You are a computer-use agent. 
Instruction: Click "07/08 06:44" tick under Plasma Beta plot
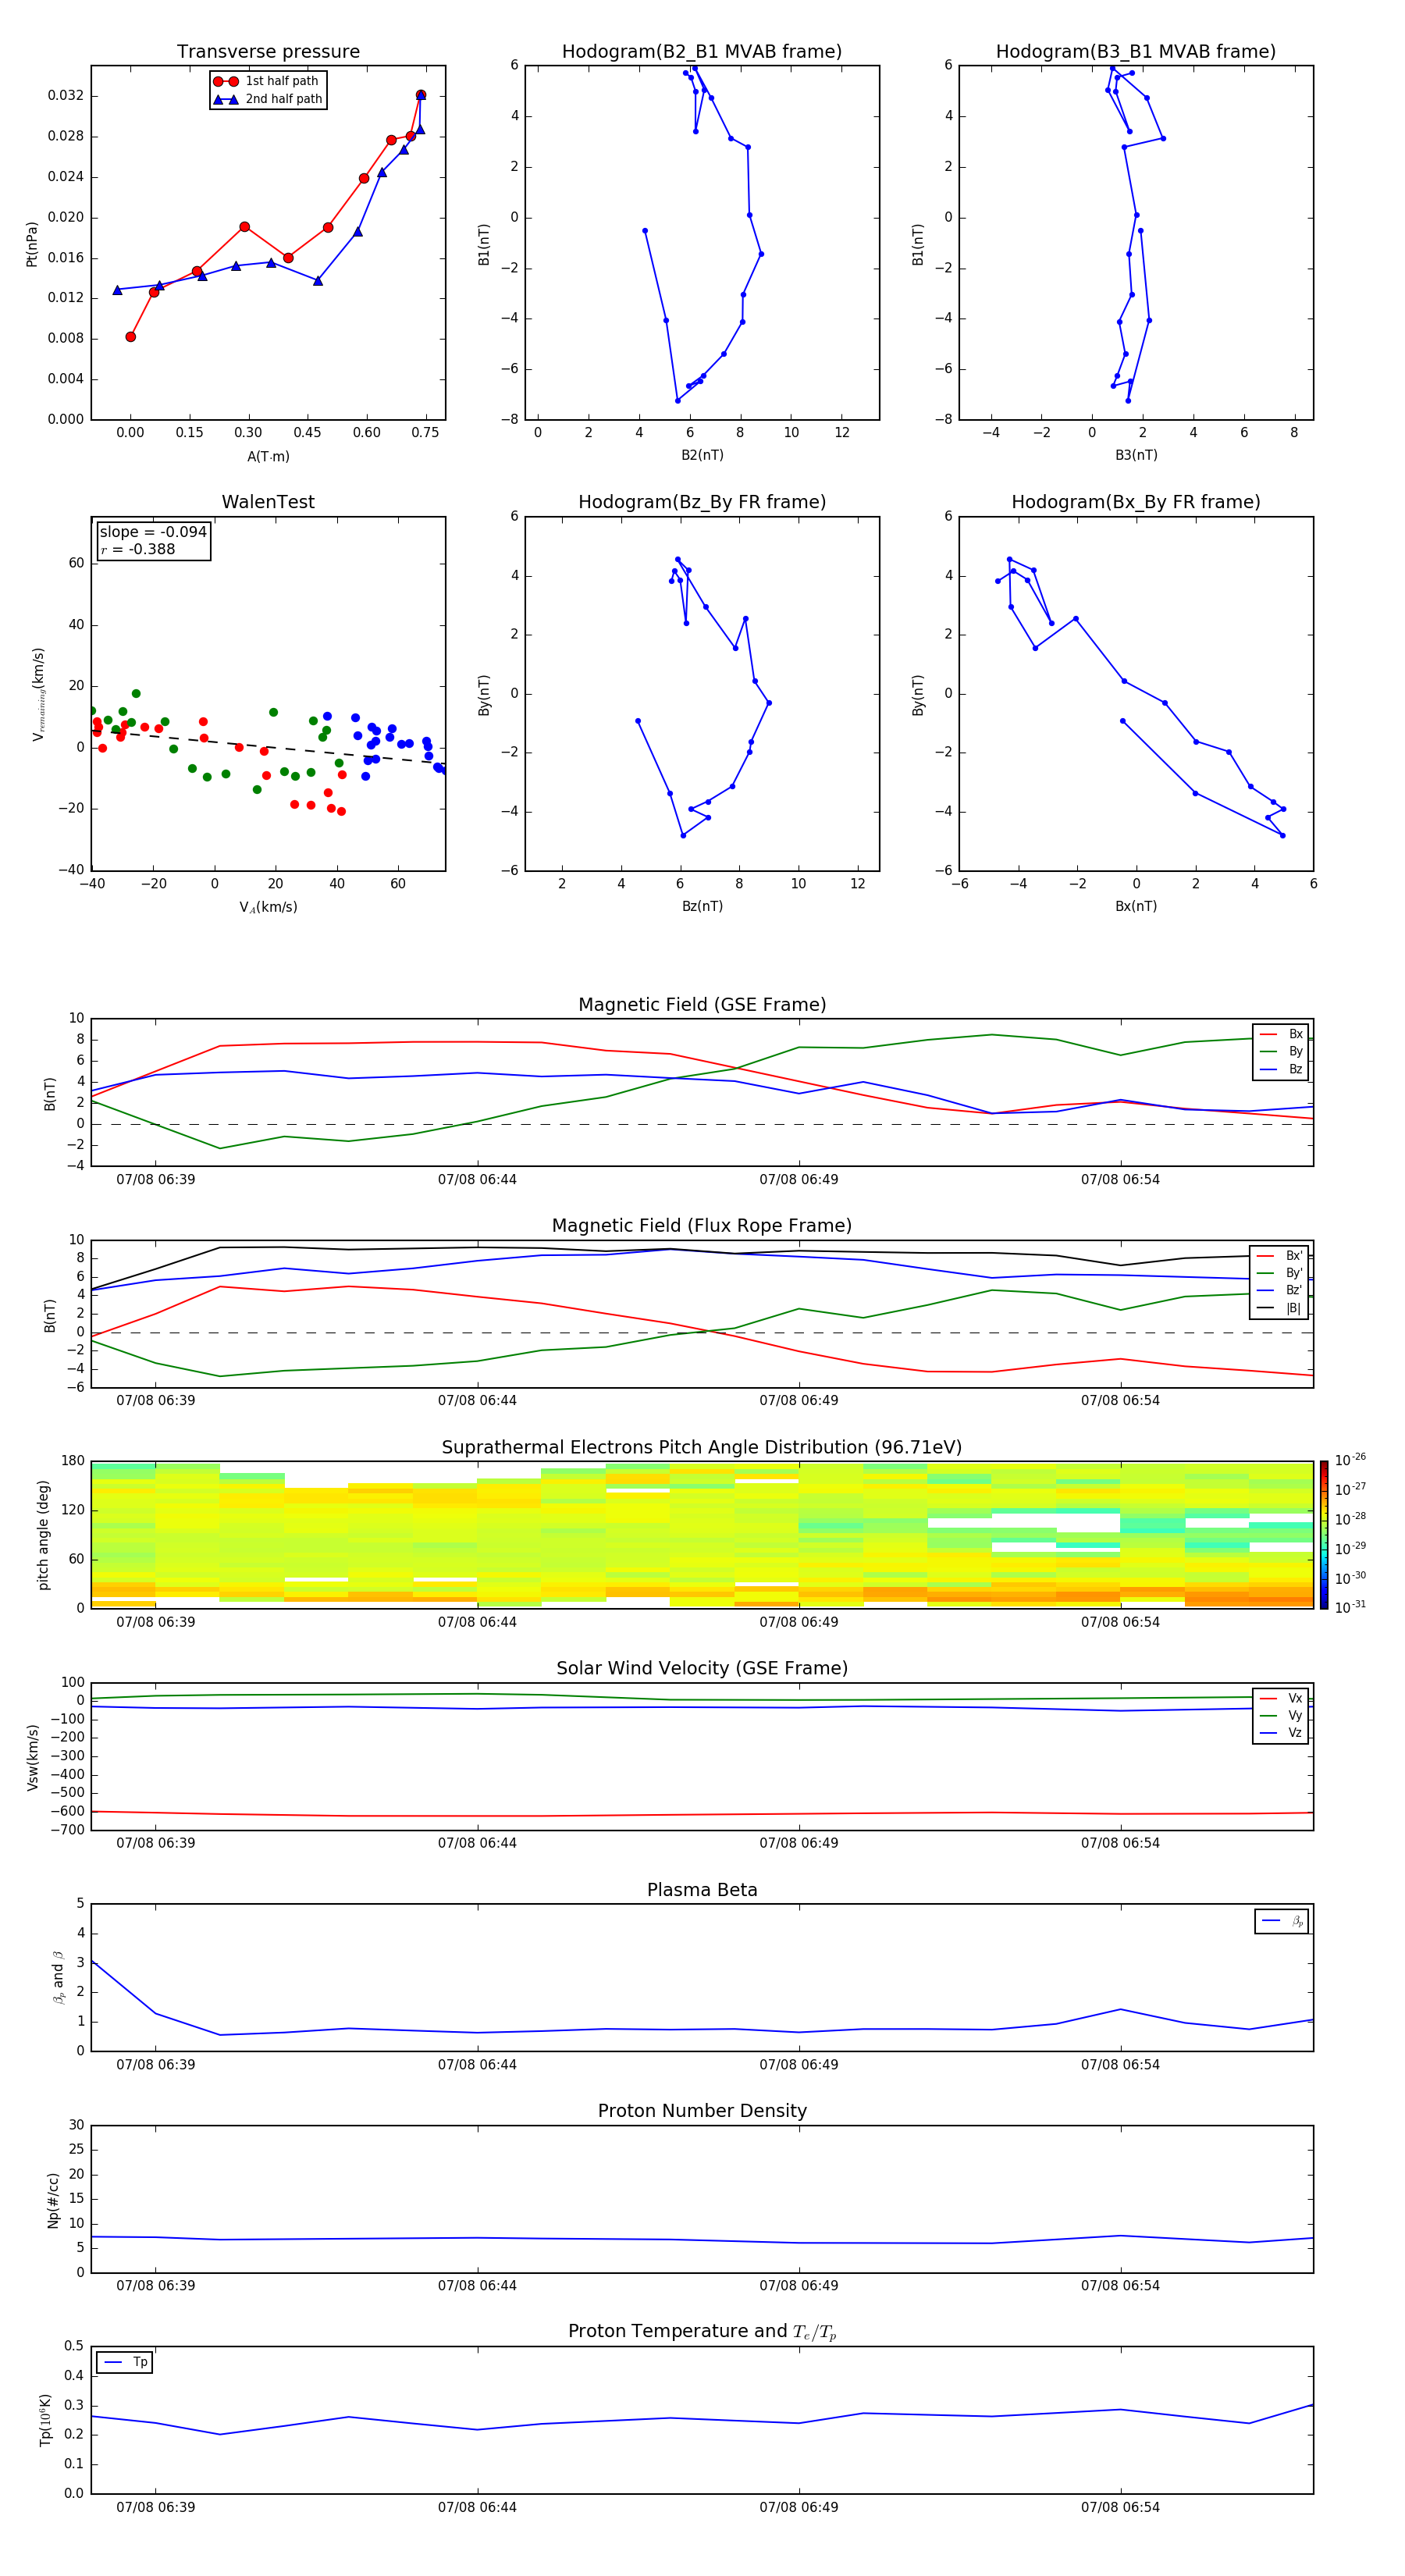point(477,2065)
